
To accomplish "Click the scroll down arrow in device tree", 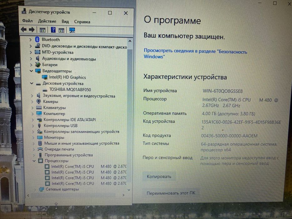I will coord(129,190).
